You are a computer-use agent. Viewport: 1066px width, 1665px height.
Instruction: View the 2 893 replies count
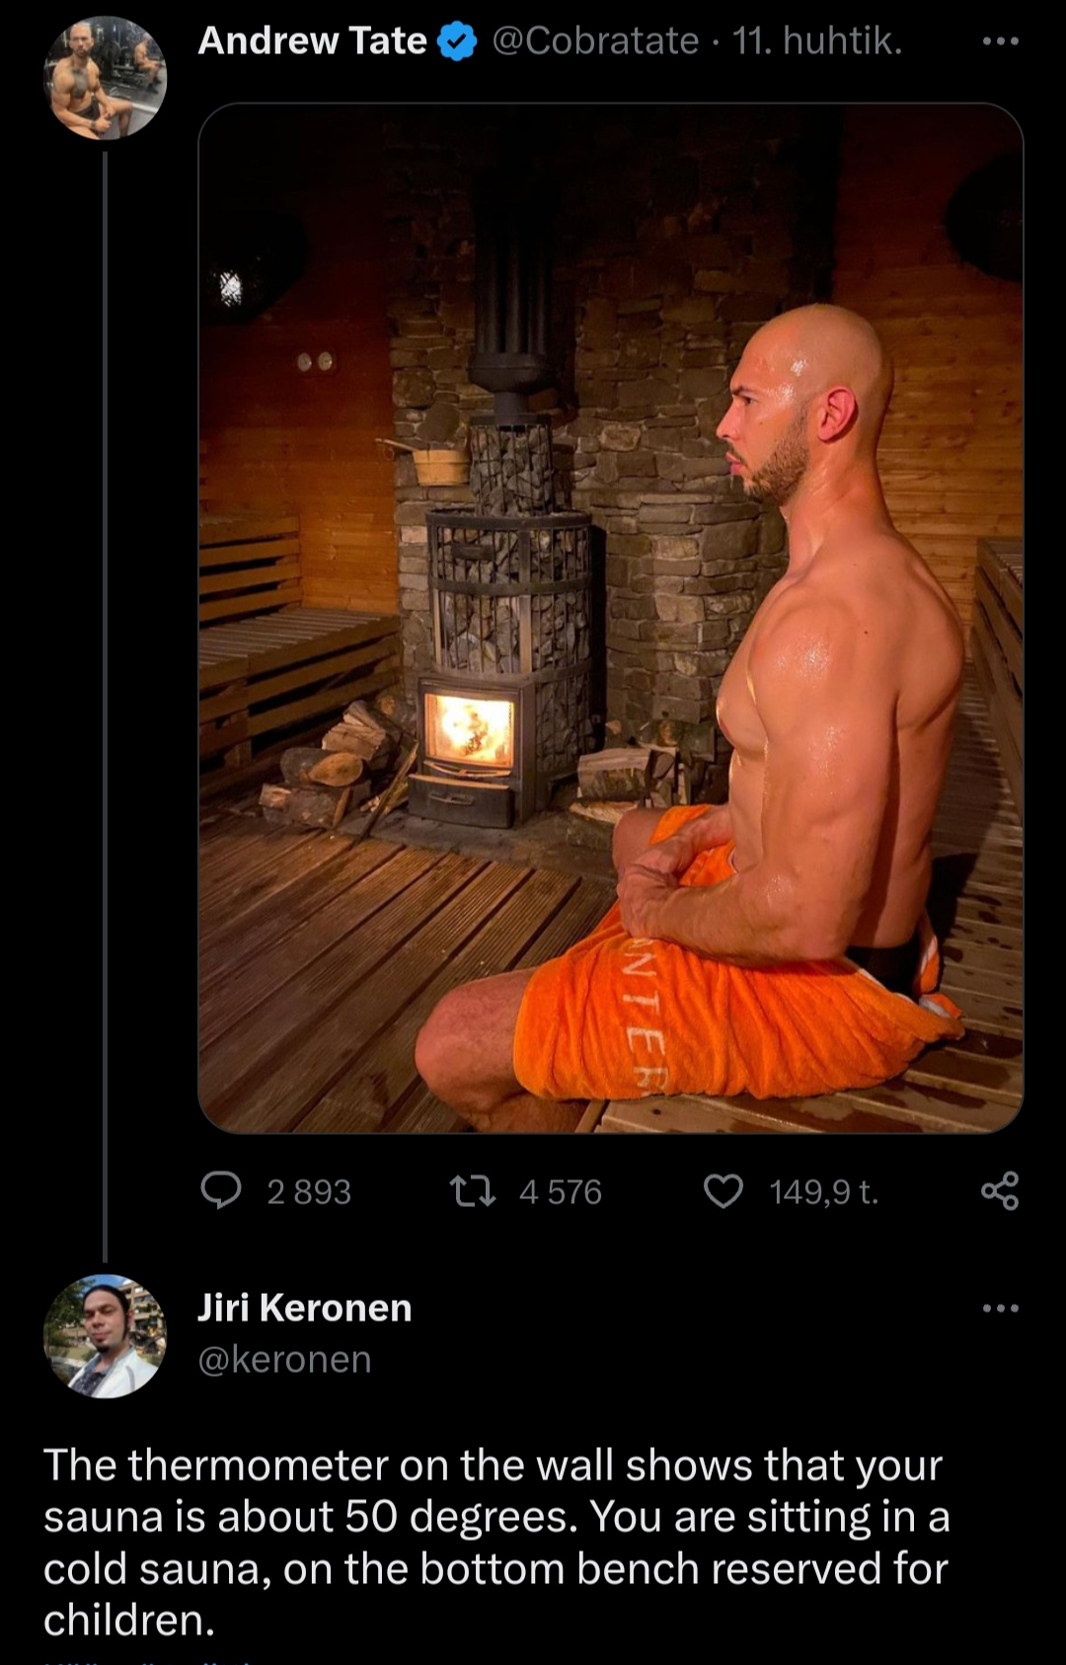tap(309, 1192)
